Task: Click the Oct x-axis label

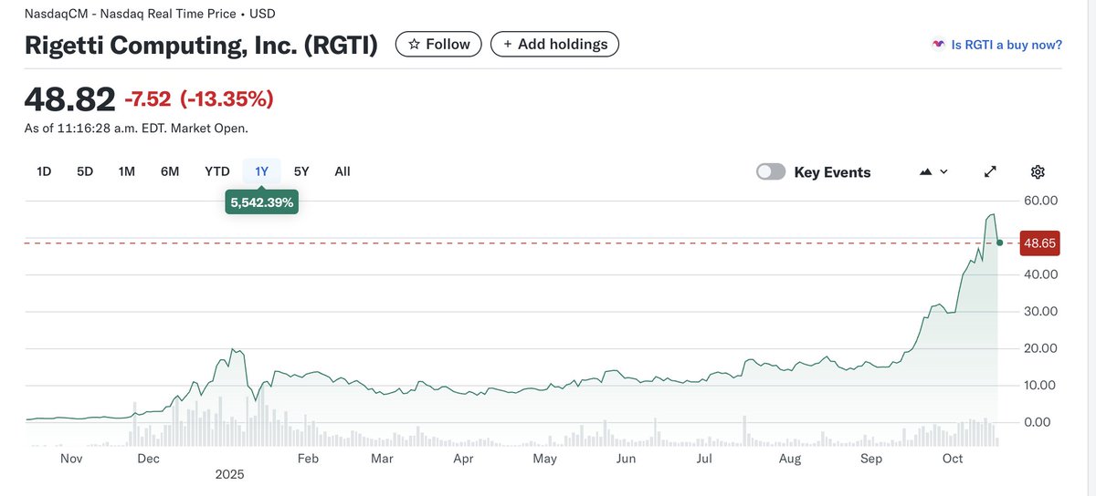Action: click(x=953, y=459)
